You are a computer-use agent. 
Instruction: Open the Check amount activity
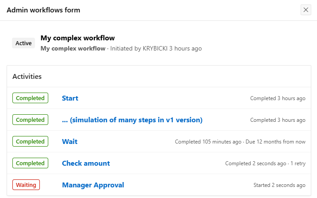86,163
